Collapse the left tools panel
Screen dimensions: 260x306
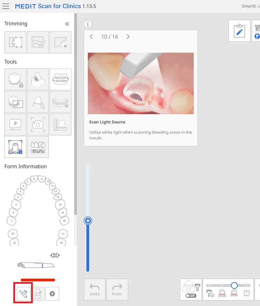tap(67, 24)
